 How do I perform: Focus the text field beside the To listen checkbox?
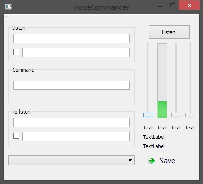[x=76, y=136]
